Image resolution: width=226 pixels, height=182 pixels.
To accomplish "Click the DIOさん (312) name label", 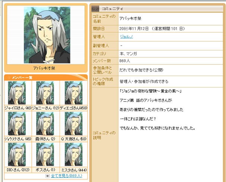I will point(18,170).
